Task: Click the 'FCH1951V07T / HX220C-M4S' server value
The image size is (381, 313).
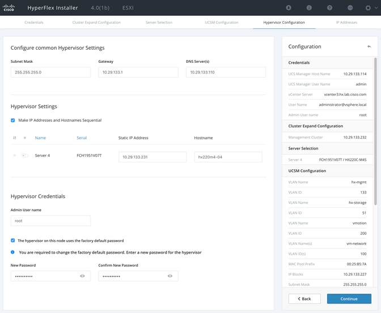Action: [342, 160]
